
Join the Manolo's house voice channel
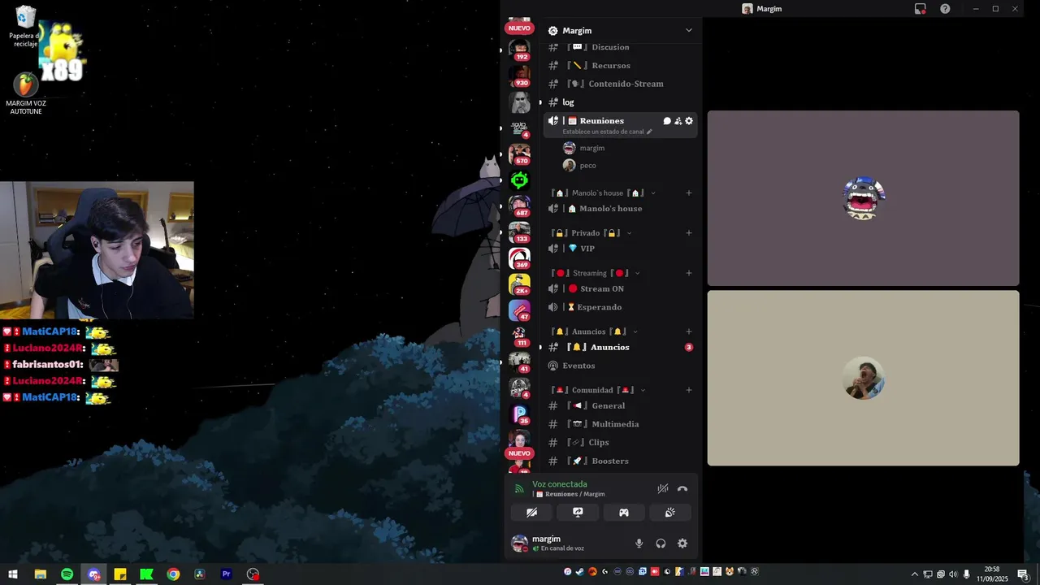point(621,209)
